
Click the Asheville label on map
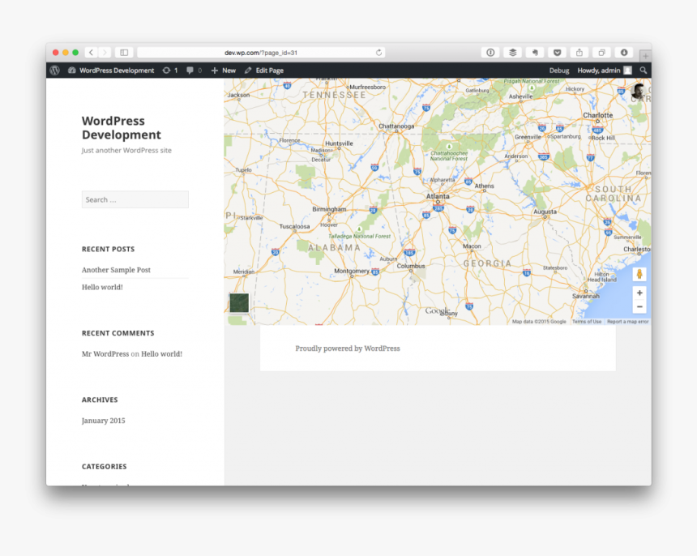point(520,96)
